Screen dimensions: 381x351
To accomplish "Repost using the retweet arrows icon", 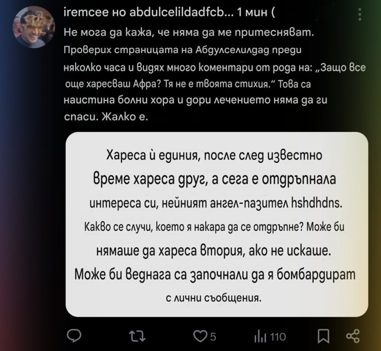I will coord(137,336).
